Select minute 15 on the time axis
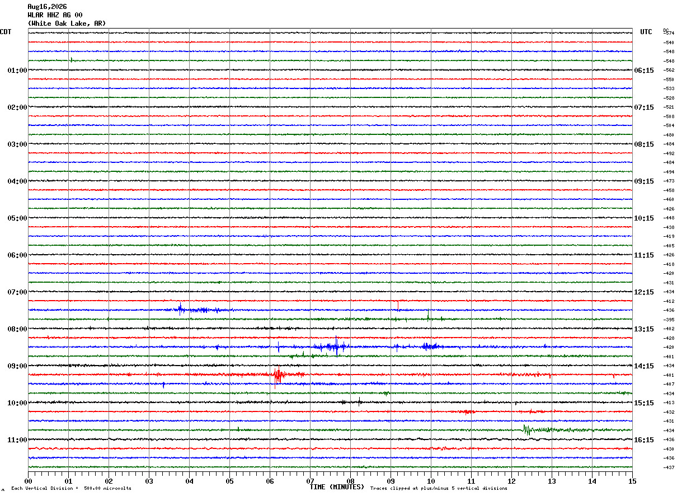The image size is (677, 496). [632, 481]
